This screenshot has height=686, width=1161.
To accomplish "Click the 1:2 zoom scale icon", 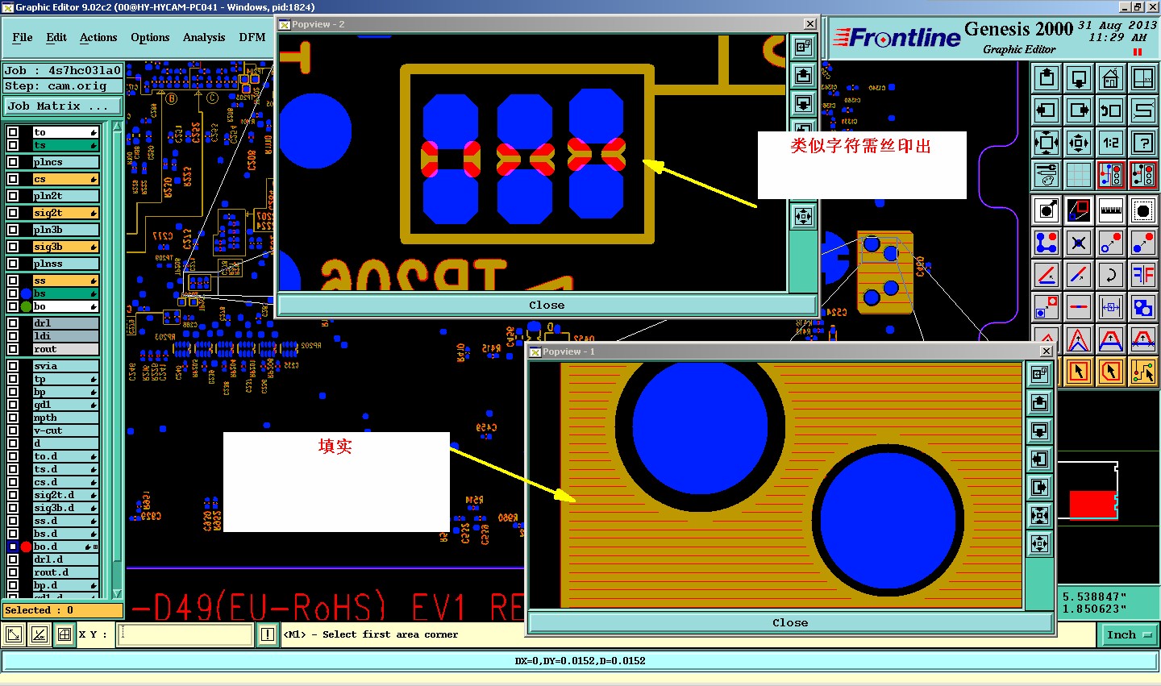I will coord(1111,143).
